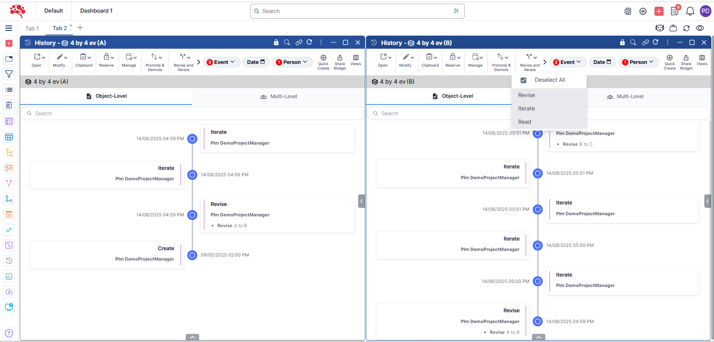
Task: Click the notification bell icon
Action: 690,11
